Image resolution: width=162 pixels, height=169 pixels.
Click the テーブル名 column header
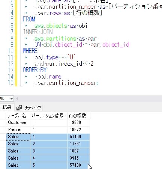(18, 116)
